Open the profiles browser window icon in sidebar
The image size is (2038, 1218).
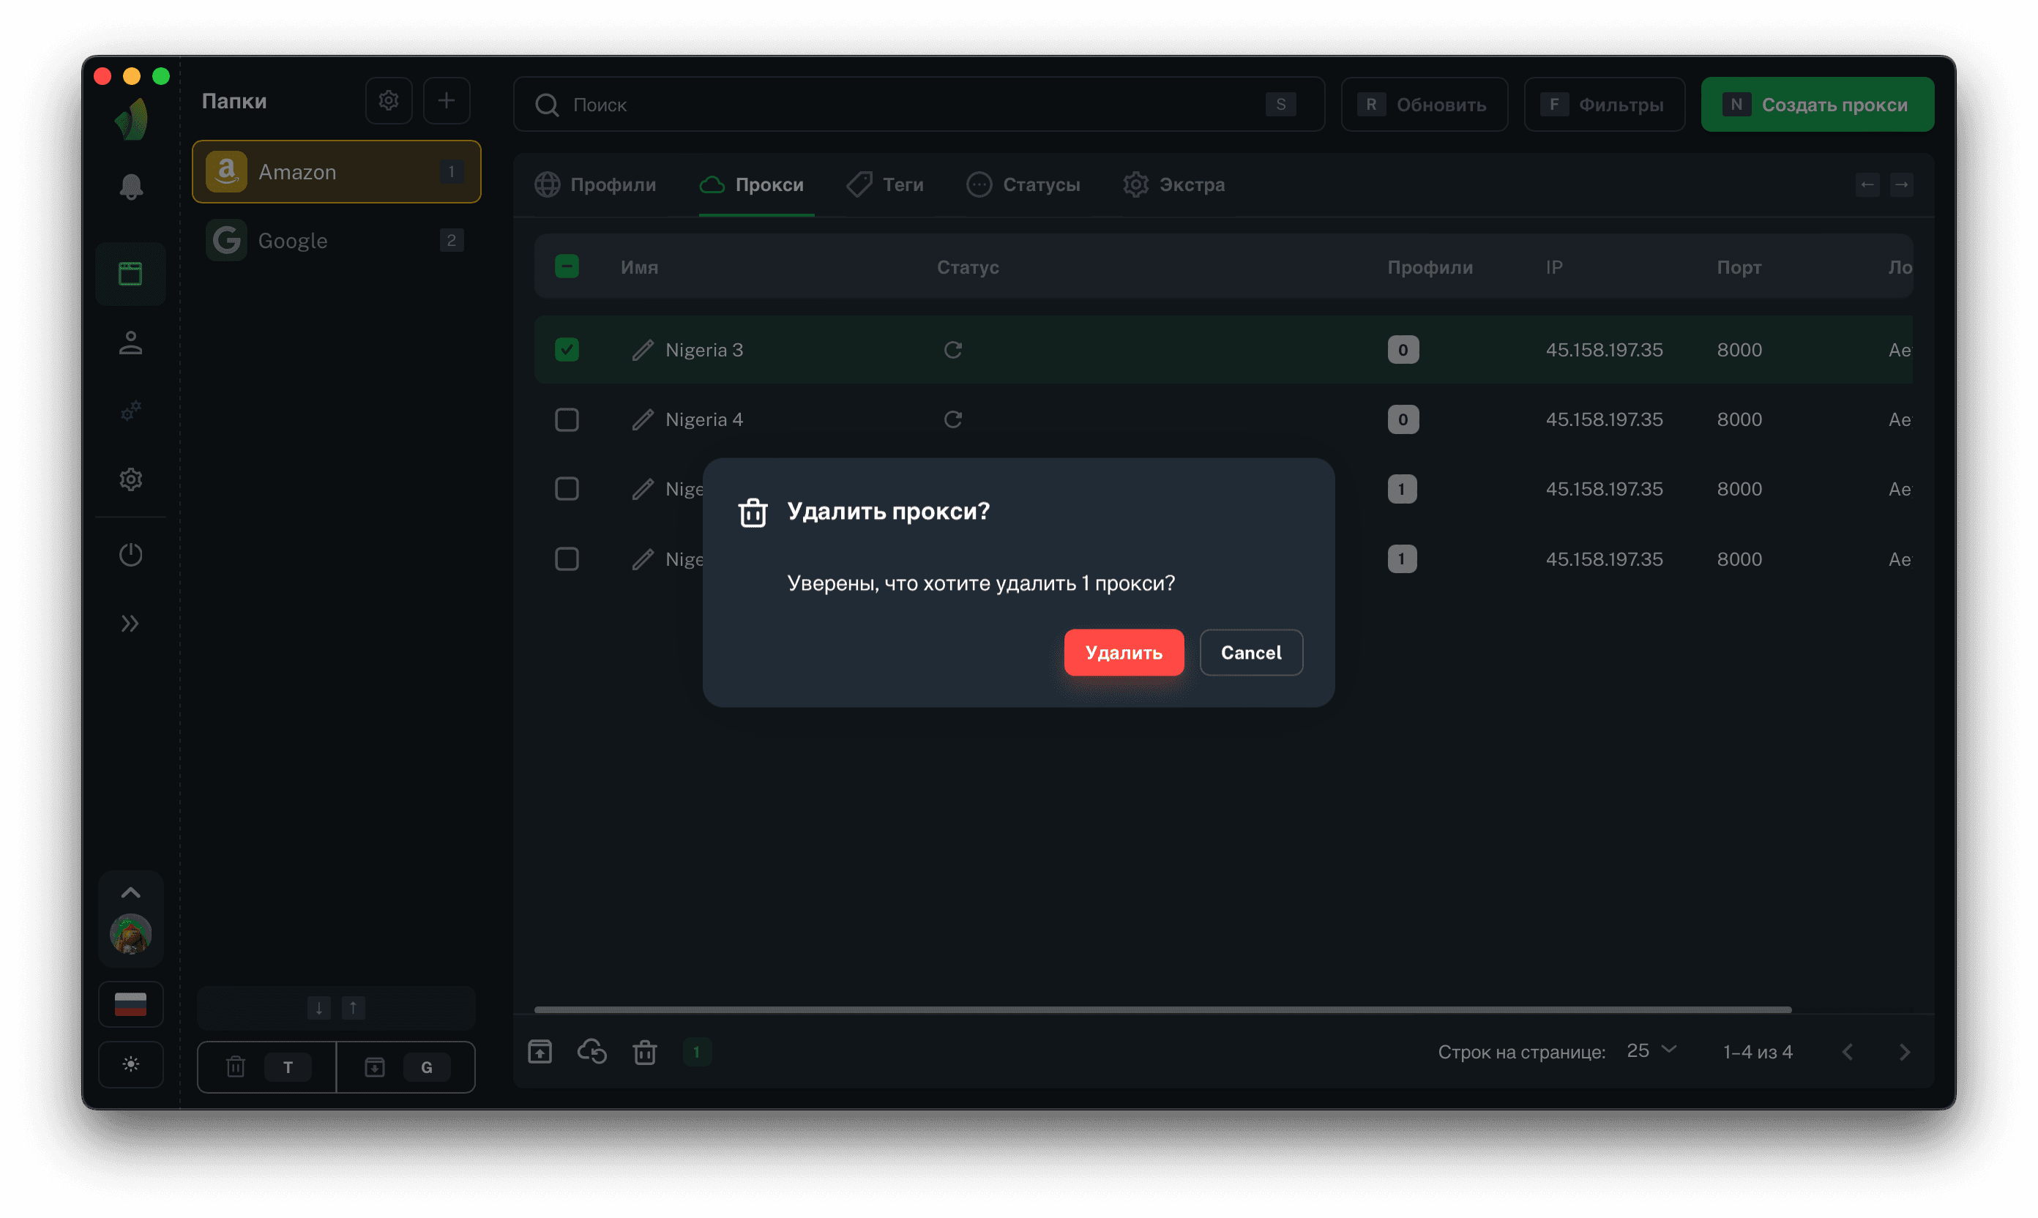point(130,274)
